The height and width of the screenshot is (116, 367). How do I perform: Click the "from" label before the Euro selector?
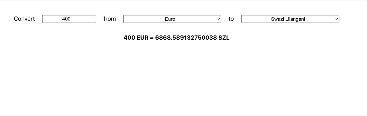[110, 19]
